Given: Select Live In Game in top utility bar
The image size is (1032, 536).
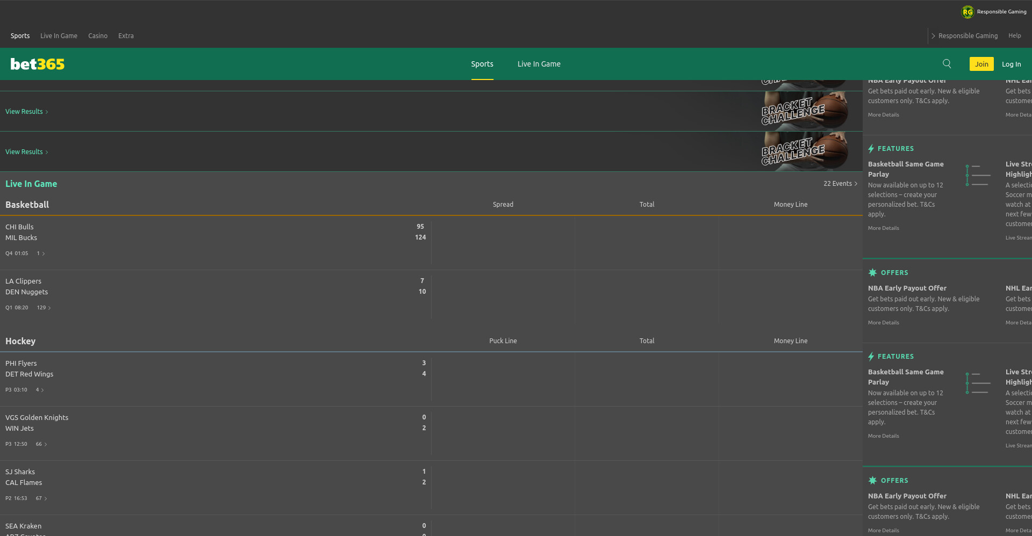Looking at the screenshot, I should 59,36.
